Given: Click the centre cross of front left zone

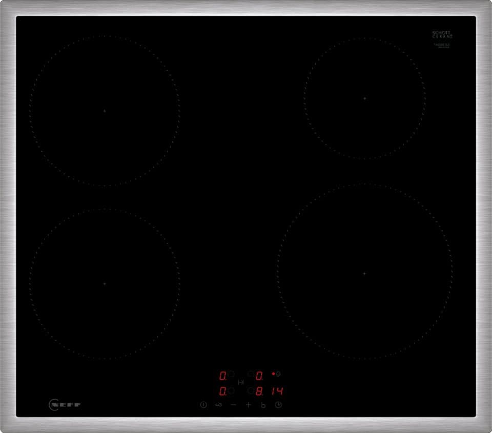Looking at the screenshot, I should (105, 284).
